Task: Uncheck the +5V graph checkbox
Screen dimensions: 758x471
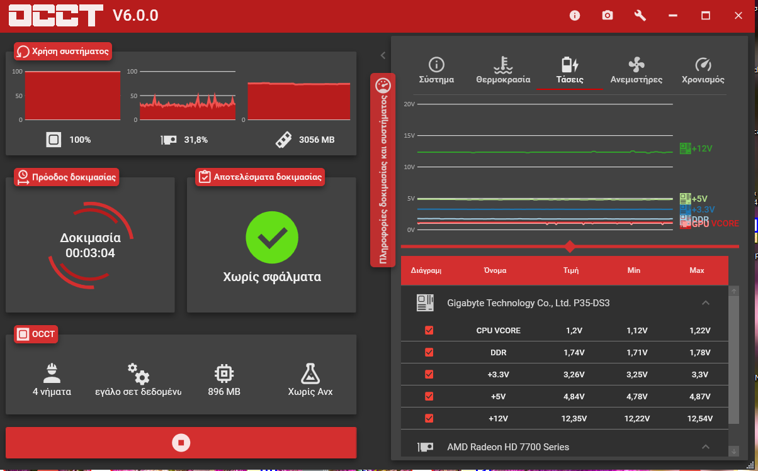Action: point(429,396)
